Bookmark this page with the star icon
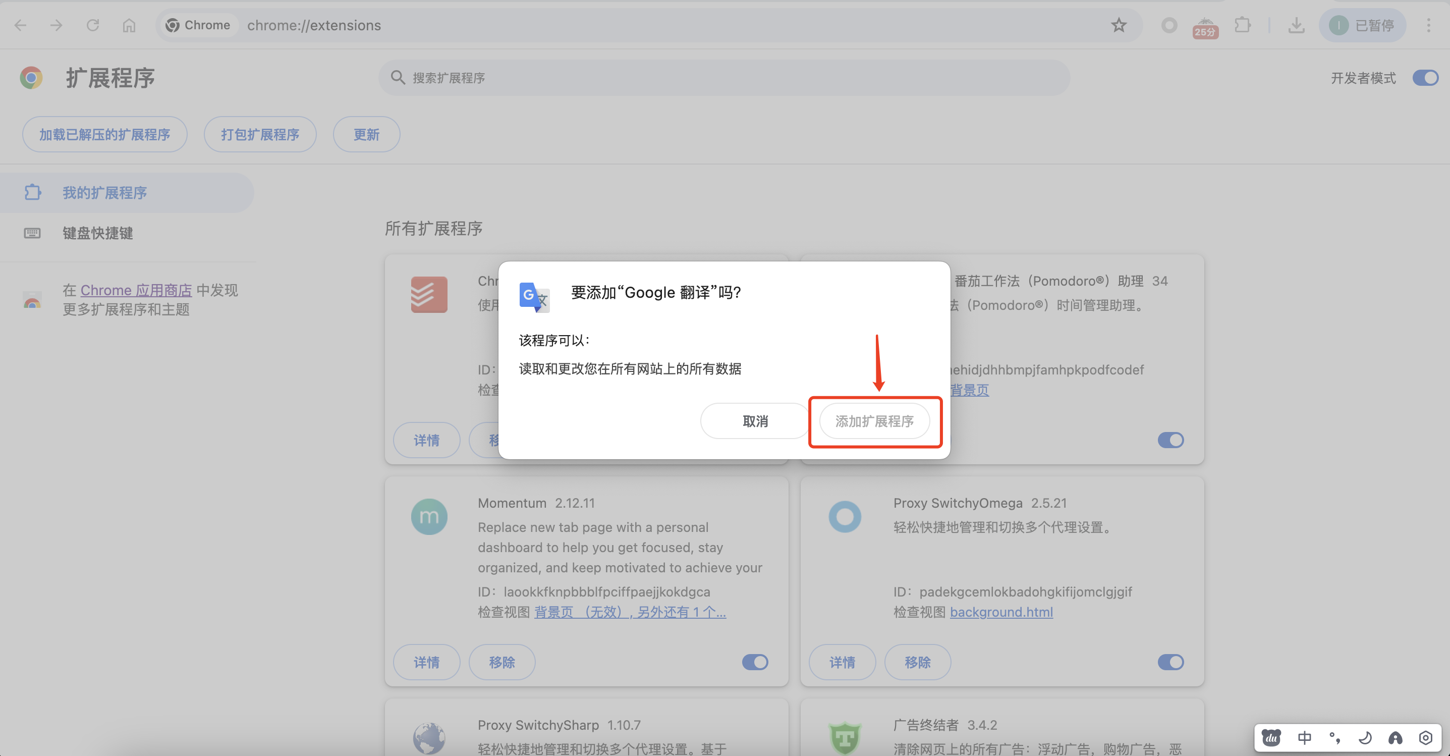 [1119, 25]
